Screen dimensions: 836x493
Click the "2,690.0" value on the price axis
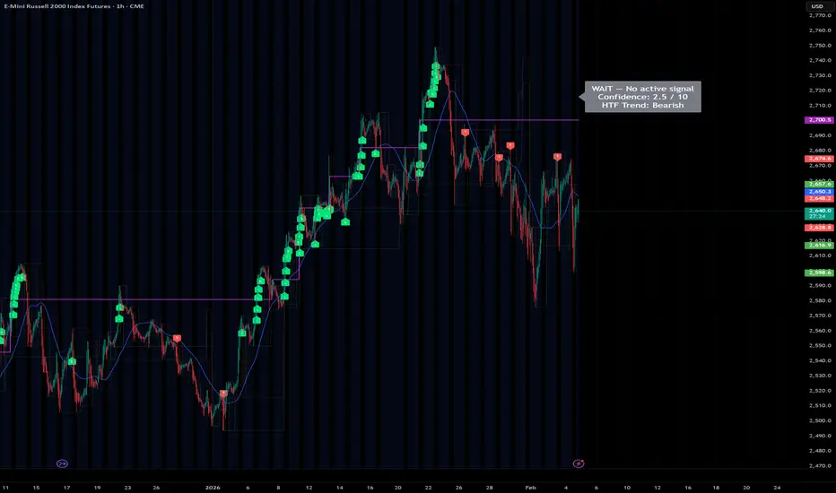[820, 135]
